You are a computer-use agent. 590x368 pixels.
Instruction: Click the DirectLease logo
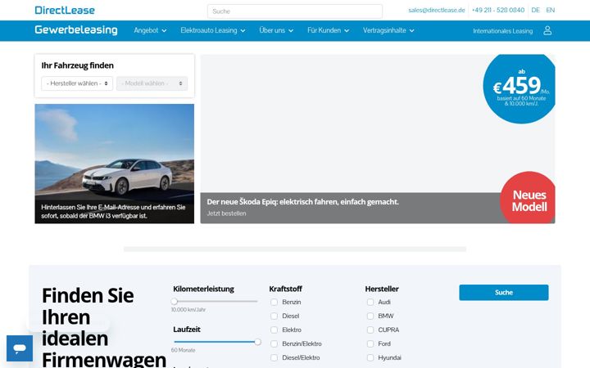pyautogui.click(x=65, y=11)
